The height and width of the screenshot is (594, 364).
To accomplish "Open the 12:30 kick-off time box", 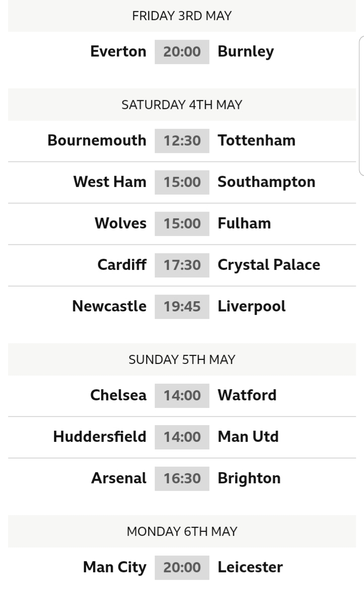I will point(182,141).
